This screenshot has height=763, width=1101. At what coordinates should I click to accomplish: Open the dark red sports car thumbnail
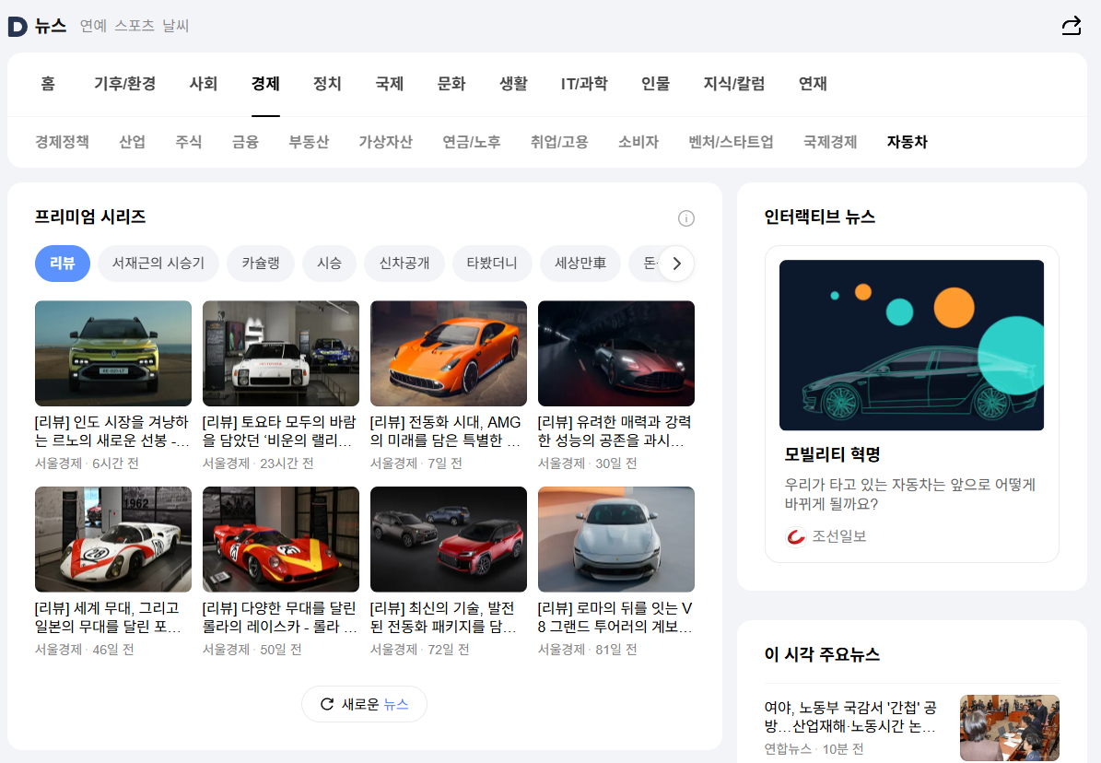pos(616,354)
